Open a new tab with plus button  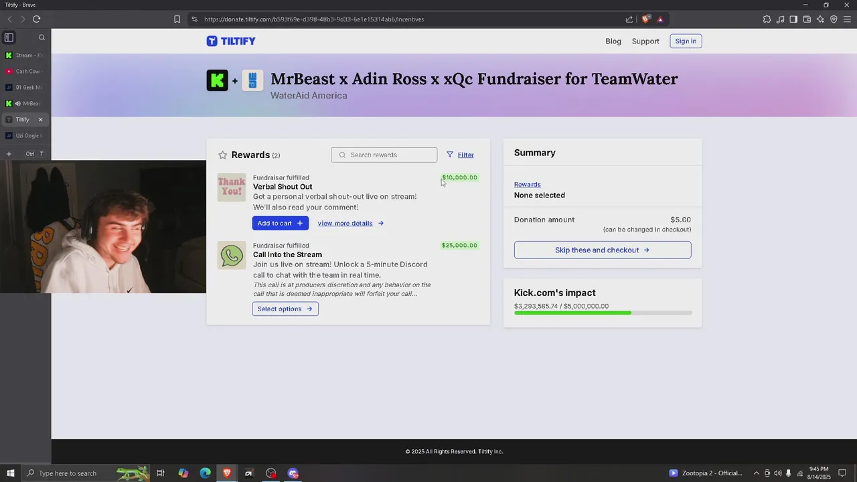point(9,154)
